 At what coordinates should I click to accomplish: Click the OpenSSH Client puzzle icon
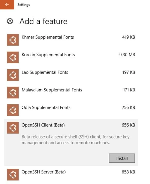pos(13,128)
